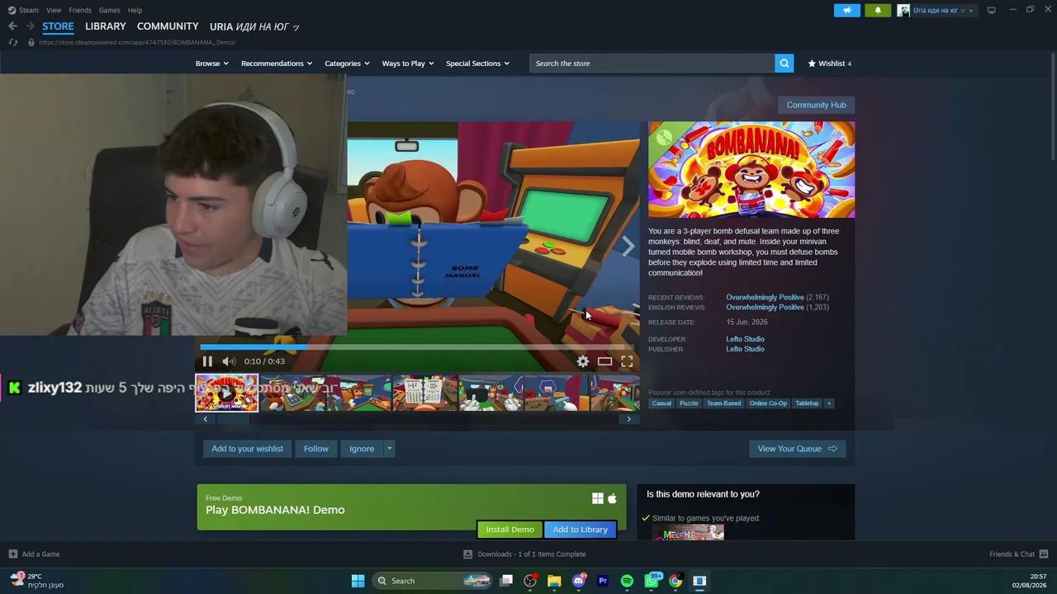Follow the BOMBANANA game
This screenshot has width=1057, height=594.
(x=316, y=449)
